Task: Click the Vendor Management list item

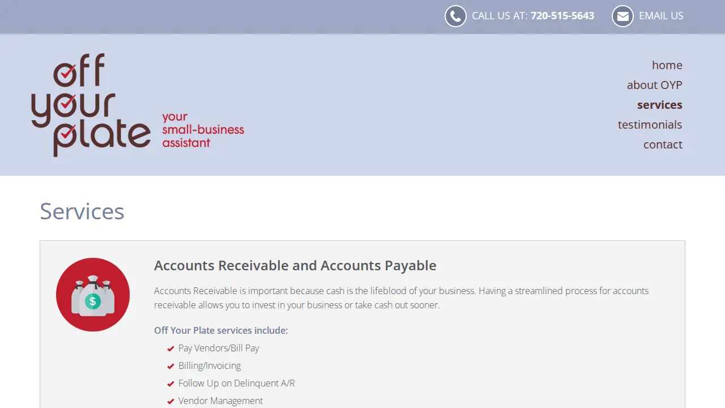Action: pyautogui.click(x=220, y=401)
